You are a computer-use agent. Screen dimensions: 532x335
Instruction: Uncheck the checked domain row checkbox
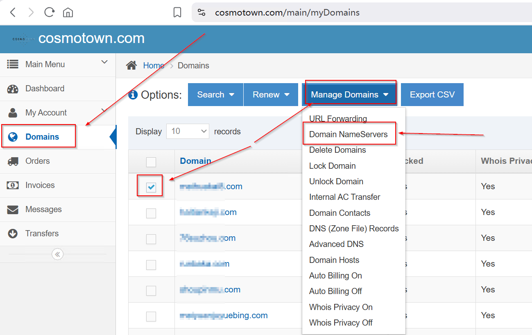click(151, 187)
